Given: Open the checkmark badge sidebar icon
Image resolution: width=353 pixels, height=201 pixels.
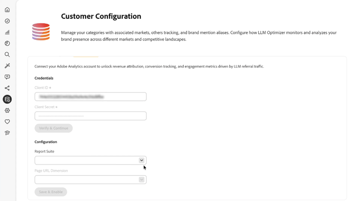Looking at the screenshot, I should coord(7,21).
